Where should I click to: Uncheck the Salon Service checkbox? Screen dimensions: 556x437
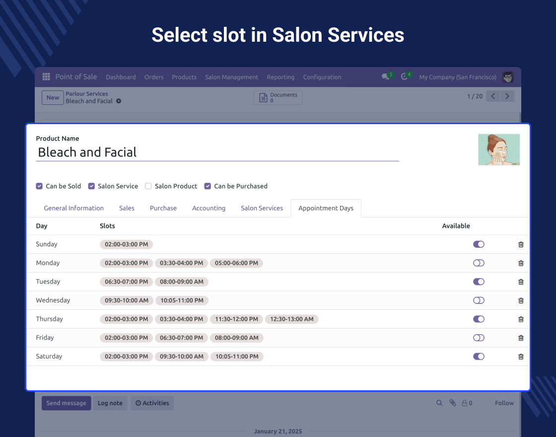point(91,186)
